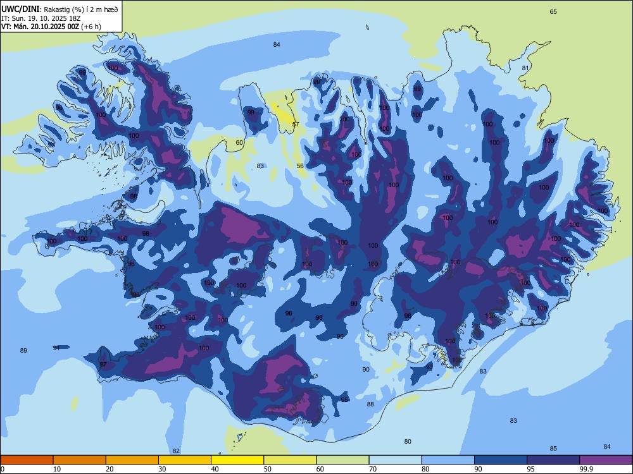Click the pale blue 70–80 legend swatch
The width and height of the screenshot is (633, 474).
tap(395, 460)
